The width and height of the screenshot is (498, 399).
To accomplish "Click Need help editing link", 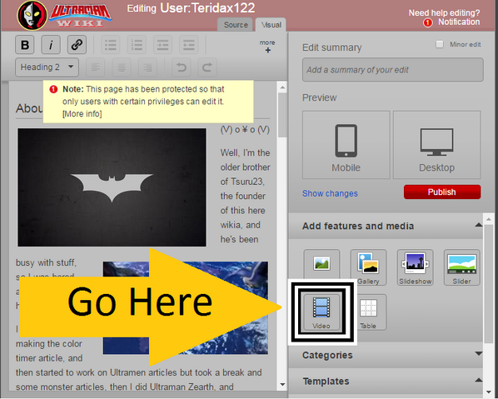I will 444,12.
